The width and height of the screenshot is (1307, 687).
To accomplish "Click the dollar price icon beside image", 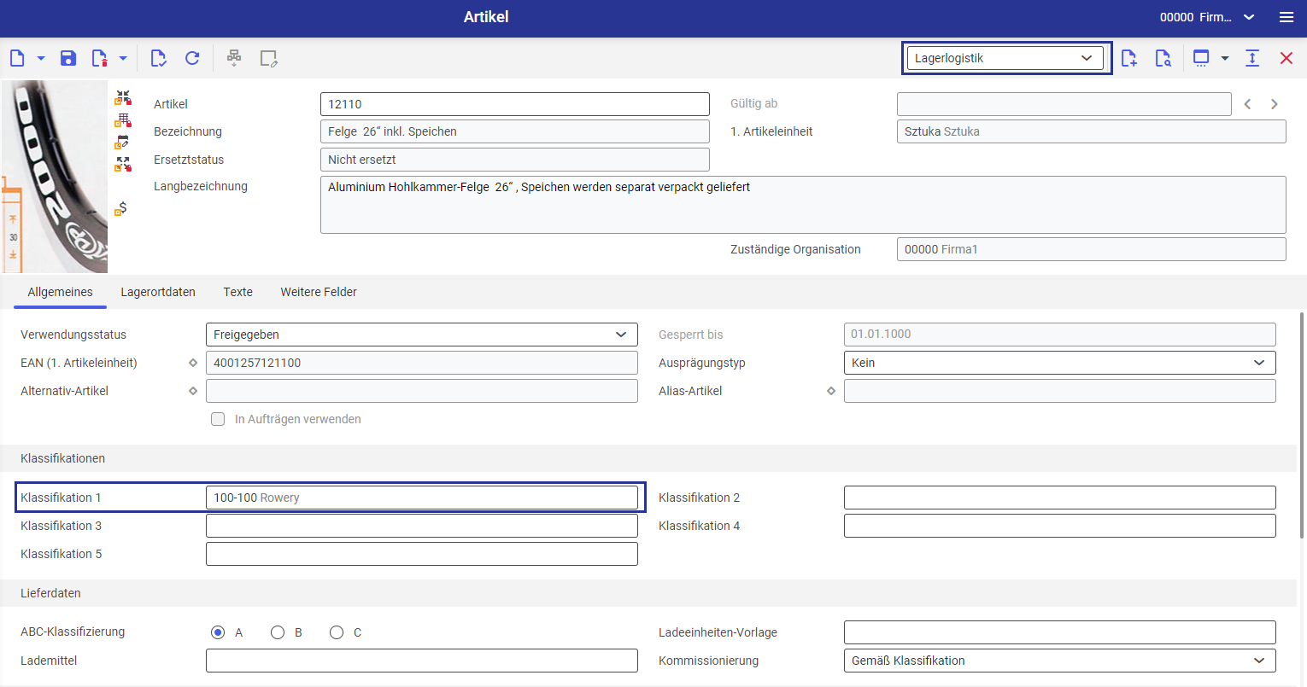I will click(x=122, y=207).
